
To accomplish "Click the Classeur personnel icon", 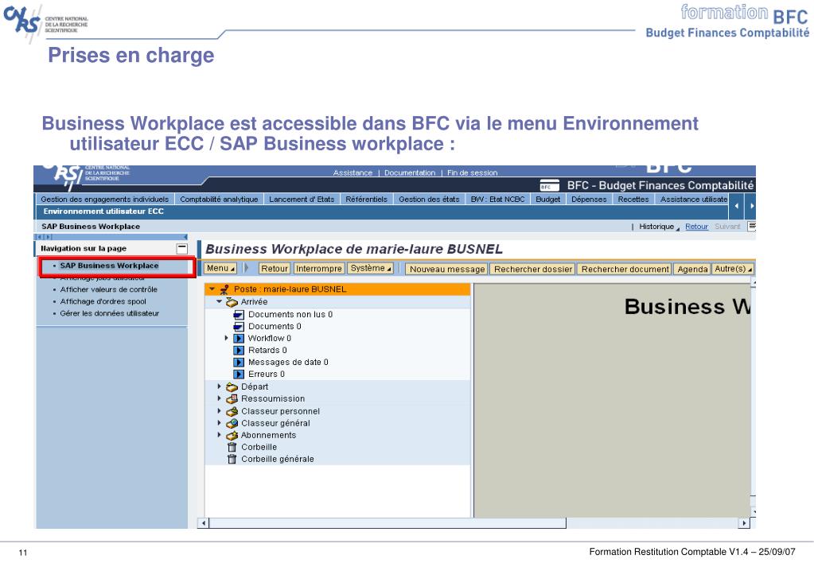I will coord(232,411).
